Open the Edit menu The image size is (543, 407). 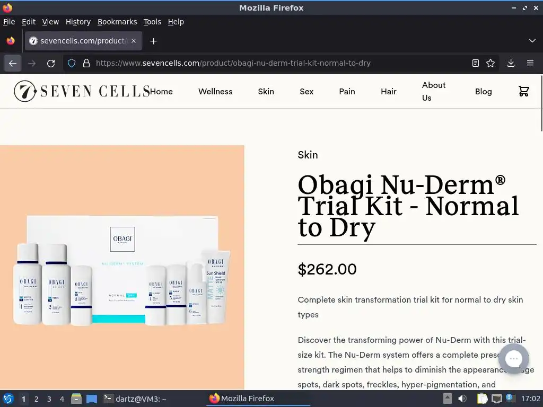(29, 22)
